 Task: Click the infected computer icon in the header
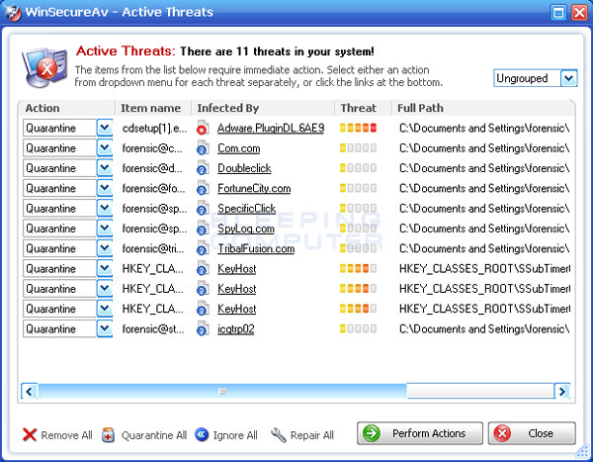pos(45,67)
